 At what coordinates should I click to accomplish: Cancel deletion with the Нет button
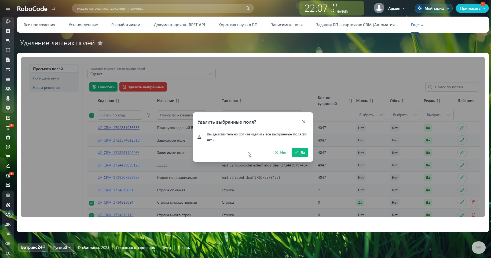pos(281,153)
